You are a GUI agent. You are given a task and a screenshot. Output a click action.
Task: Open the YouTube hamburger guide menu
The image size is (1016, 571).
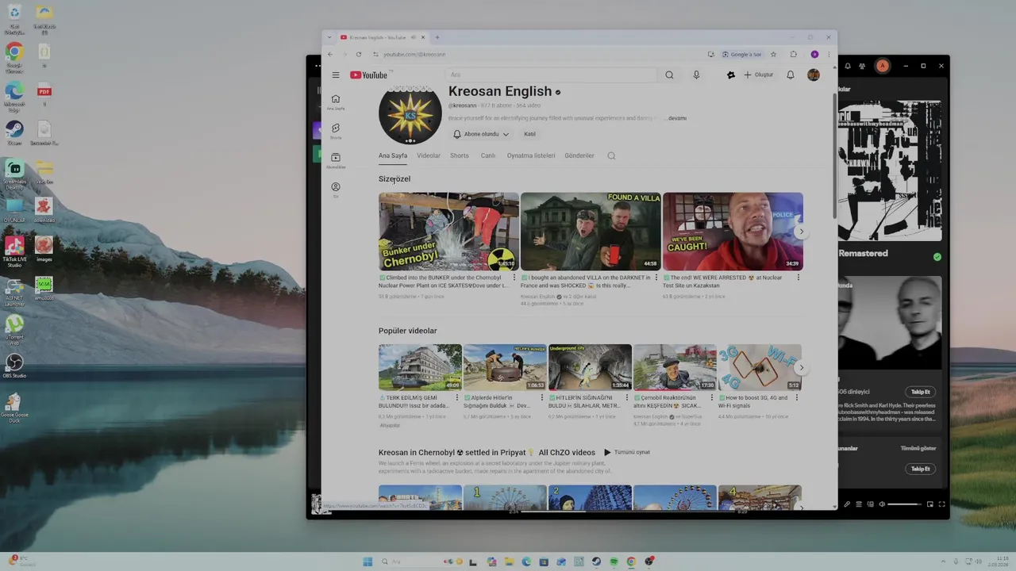coord(336,75)
